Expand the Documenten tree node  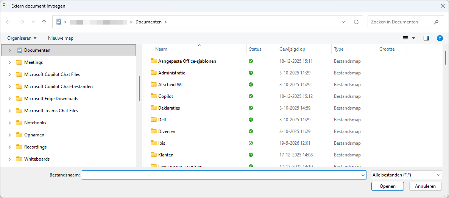10,50
